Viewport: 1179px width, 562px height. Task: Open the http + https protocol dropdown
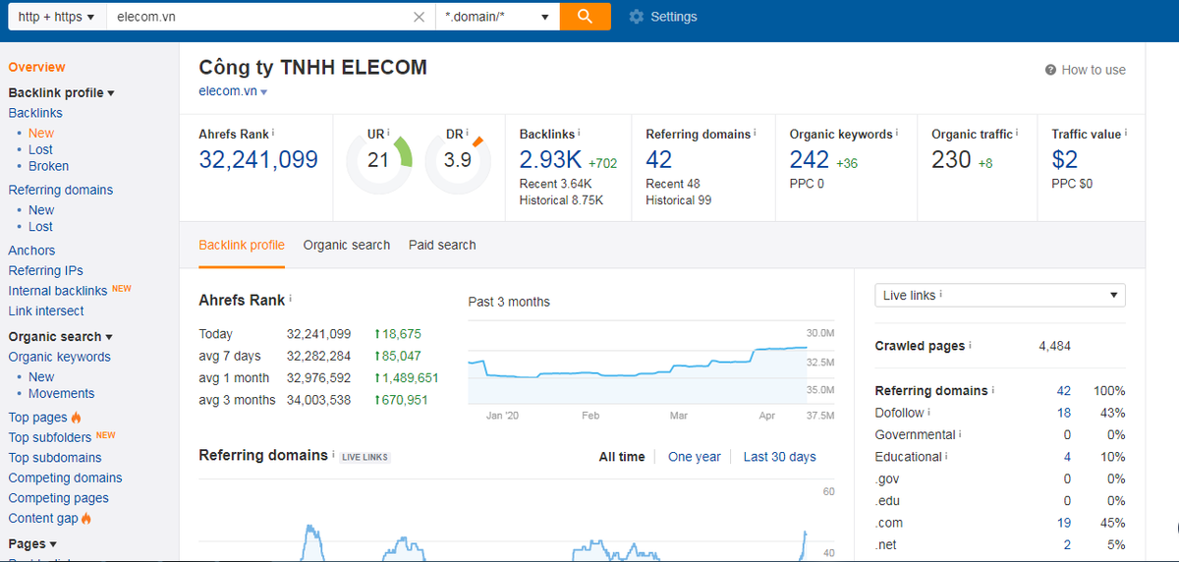57,17
